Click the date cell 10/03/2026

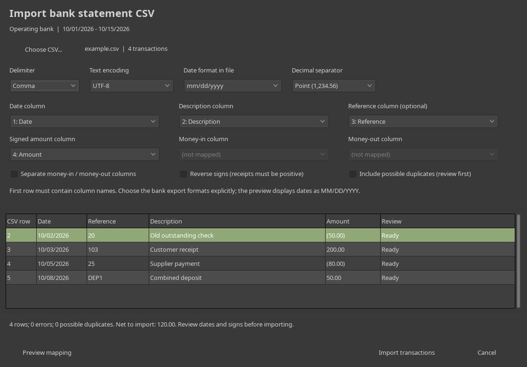62,249
